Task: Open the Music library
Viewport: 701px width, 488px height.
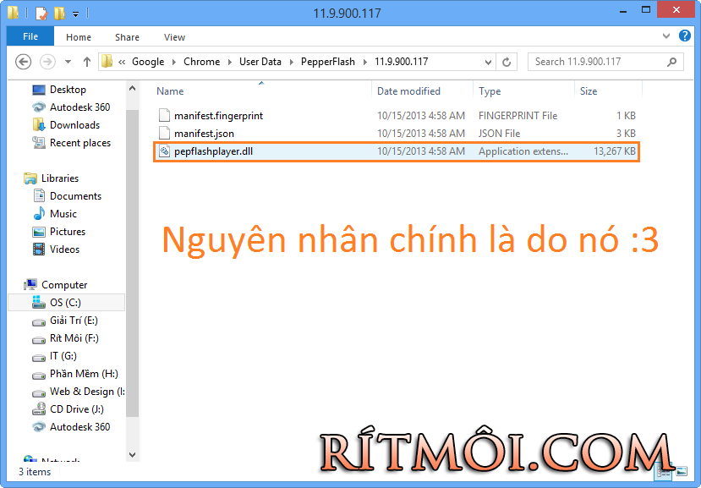Action: pyautogui.click(x=63, y=214)
